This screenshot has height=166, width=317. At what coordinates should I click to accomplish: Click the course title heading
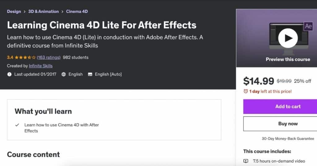click(102, 25)
